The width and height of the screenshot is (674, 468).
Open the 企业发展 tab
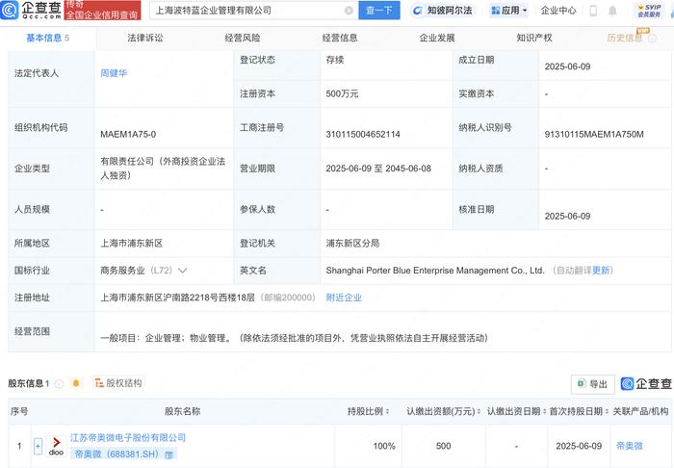(437, 38)
